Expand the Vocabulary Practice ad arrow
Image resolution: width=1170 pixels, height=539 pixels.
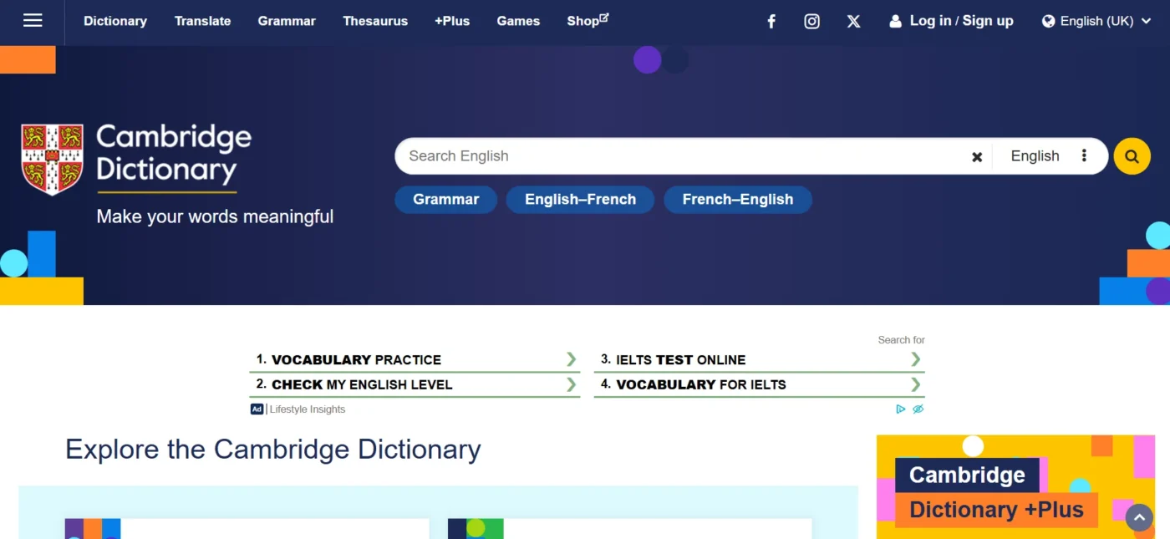[571, 359]
